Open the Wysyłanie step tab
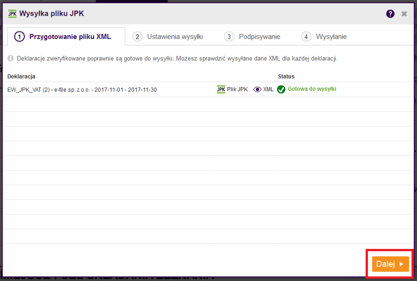This screenshot has width=417, height=281. tap(324, 37)
